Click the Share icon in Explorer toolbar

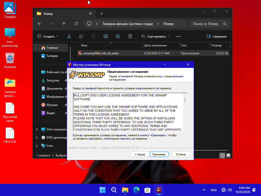[118, 36]
